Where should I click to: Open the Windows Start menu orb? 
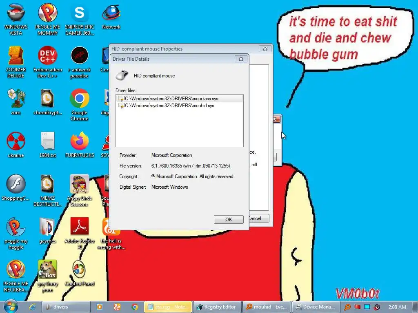[x=11, y=306]
